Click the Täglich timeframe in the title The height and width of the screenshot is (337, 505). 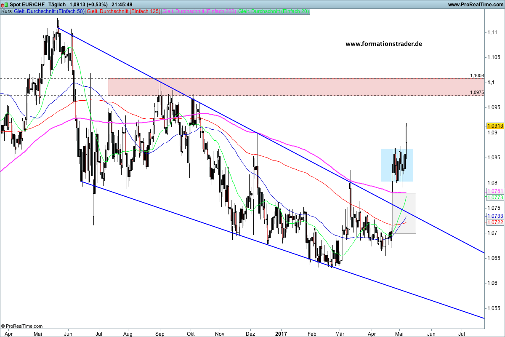click(57, 5)
